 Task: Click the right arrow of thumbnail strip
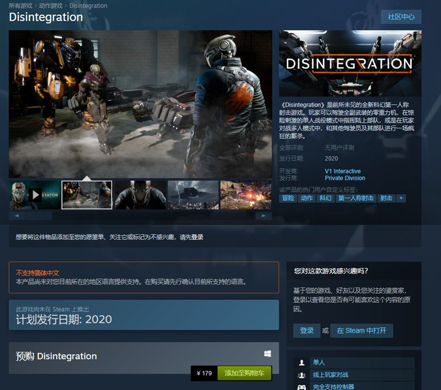[264, 216]
